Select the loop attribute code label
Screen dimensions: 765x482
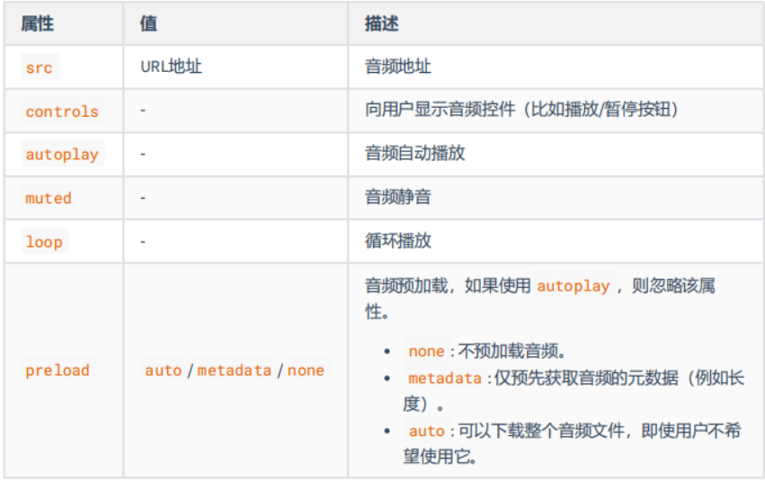44,242
